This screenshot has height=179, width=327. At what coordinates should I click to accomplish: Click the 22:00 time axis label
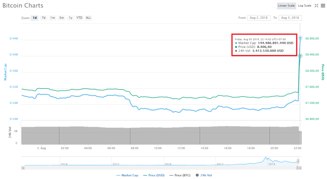click(297, 148)
